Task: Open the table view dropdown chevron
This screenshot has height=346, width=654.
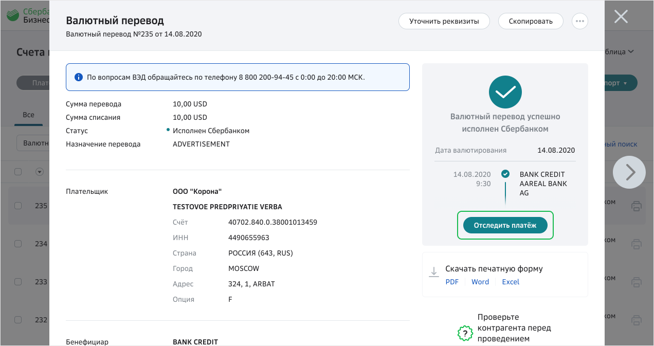Action: (631, 51)
